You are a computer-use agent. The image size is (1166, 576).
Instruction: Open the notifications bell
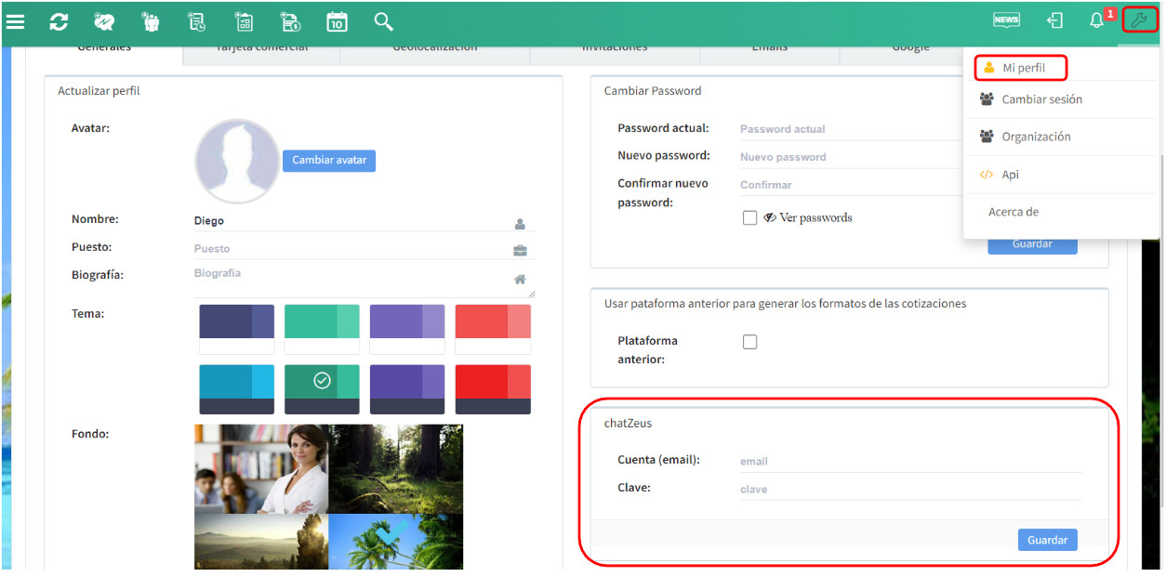click(x=1097, y=20)
